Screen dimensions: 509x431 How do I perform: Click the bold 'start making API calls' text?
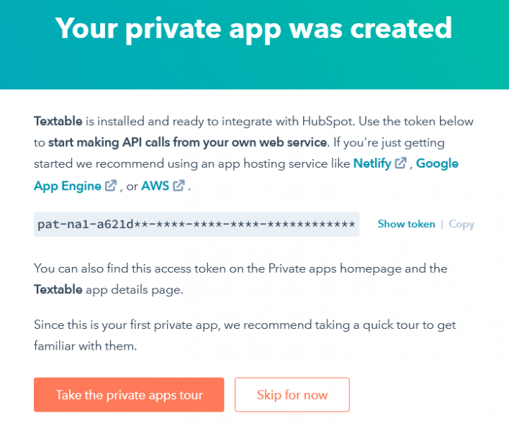pos(187,142)
